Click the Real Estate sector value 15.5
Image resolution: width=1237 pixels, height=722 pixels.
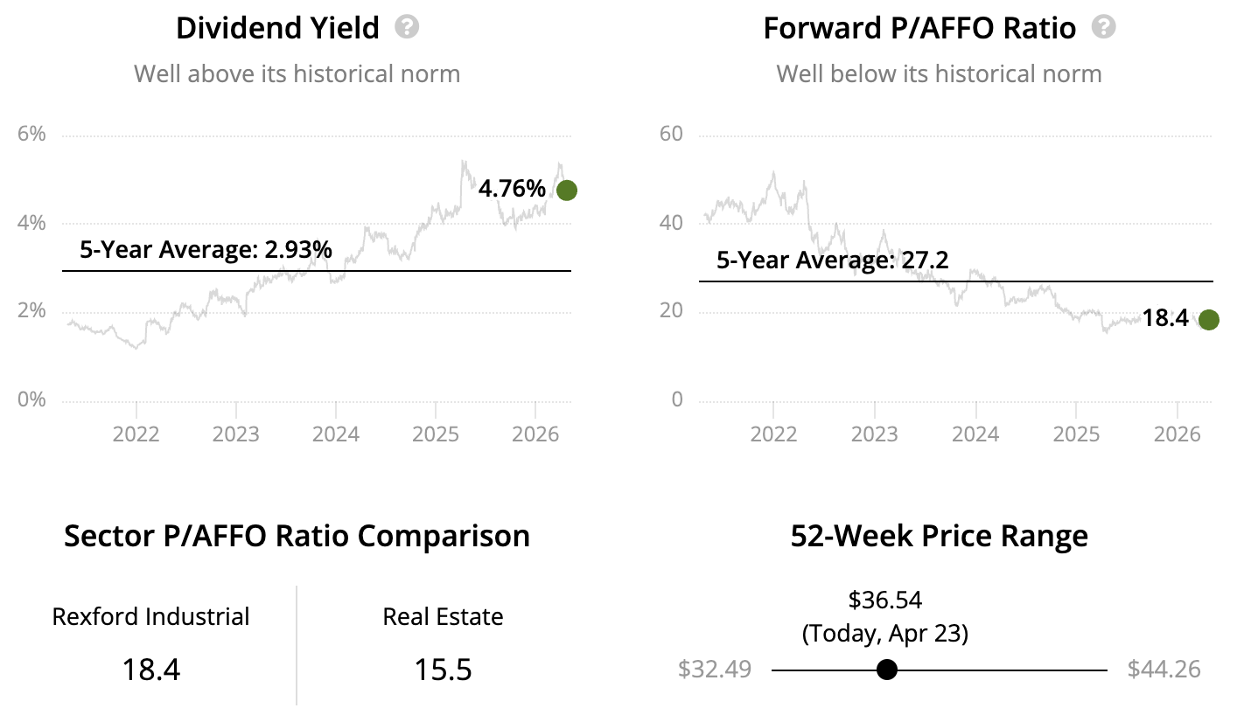pos(443,670)
